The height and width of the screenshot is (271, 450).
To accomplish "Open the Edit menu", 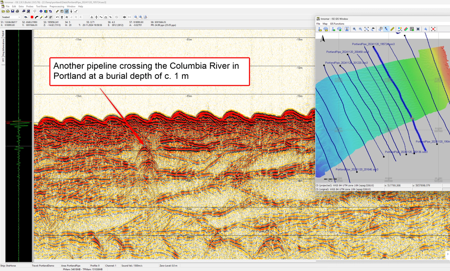I will pyautogui.click(x=14, y=6).
